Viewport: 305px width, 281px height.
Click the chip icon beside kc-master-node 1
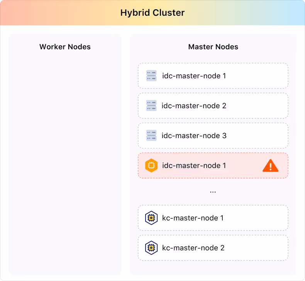click(x=151, y=218)
